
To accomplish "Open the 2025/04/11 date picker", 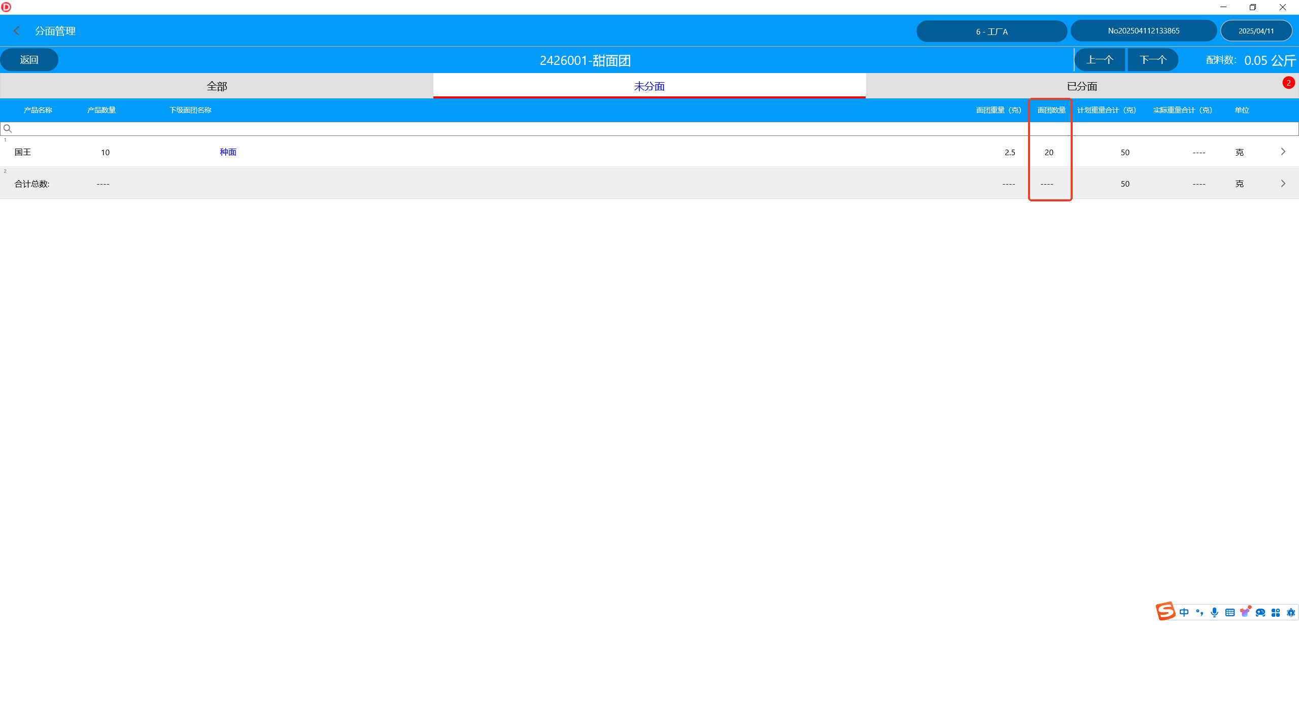I will (1256, 31).
